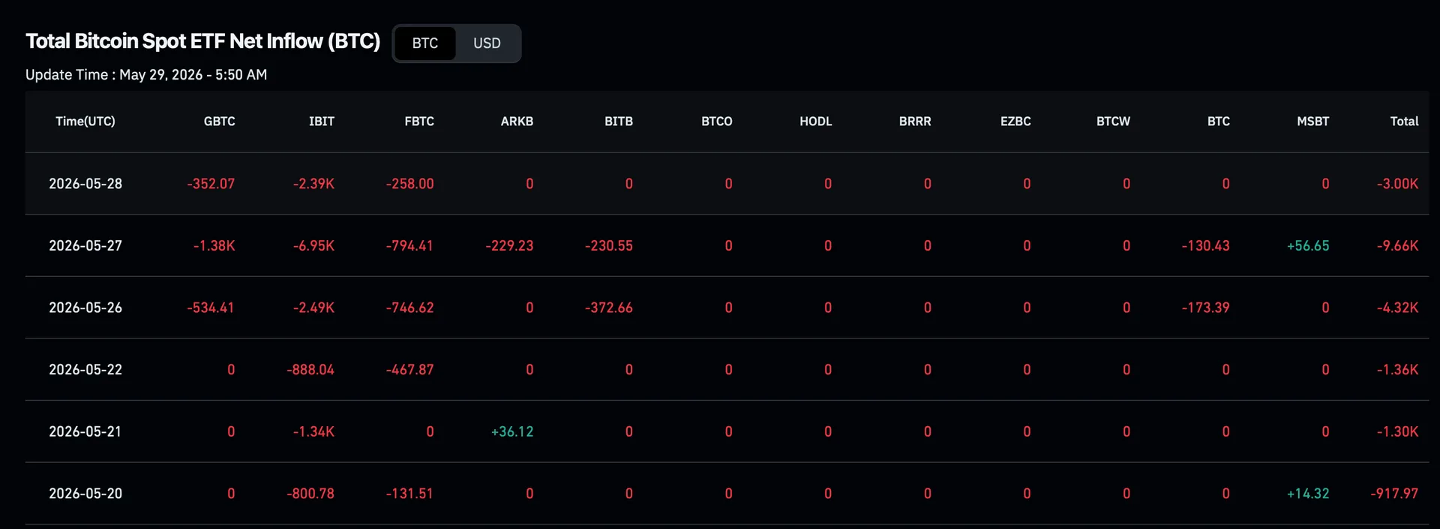Screen dimensions: 1440x529
Task: Select the BTC unit toggle option
Action: point(425,44)
